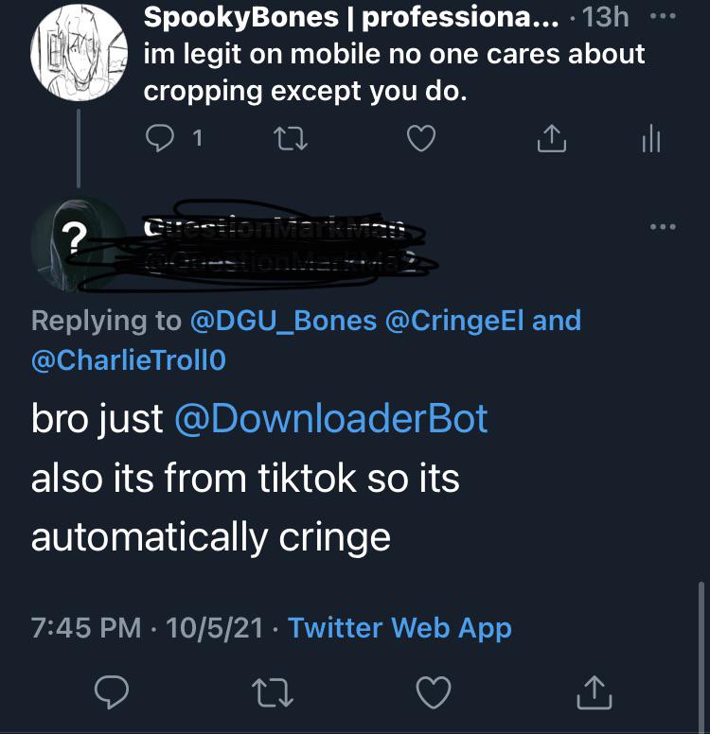The image size is (710, 734).
Task: Open the @CharlieTroll0 mention link
Action: (129, 361)
